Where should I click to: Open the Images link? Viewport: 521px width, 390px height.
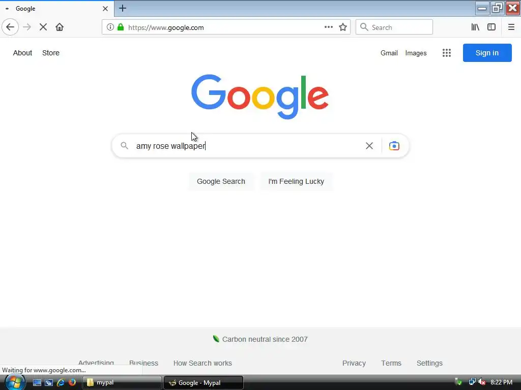416,53
